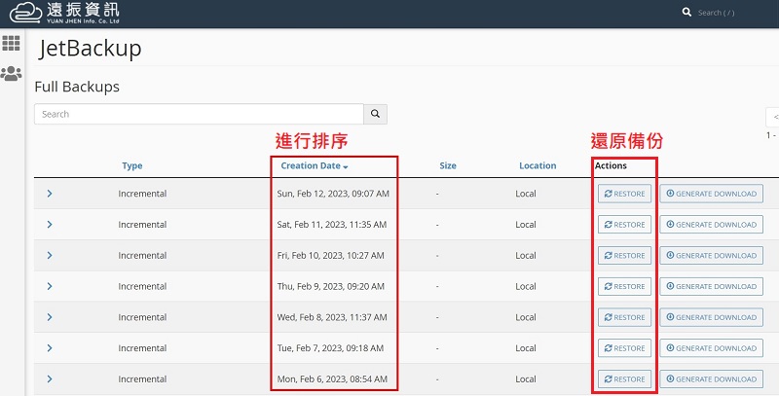Click the JetBackup page title

tap(90, 49)
